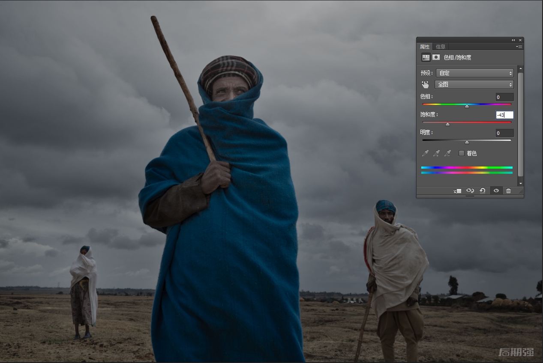Select the layer mask icon in panel header
This screenshot has width=543, height=363.
click(x=436, y=57)
